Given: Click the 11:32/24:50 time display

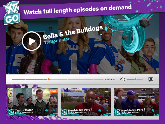Looking at the screenshot, I should [110, 79].
